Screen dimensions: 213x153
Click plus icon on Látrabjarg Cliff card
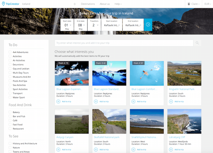pos(171,149)
